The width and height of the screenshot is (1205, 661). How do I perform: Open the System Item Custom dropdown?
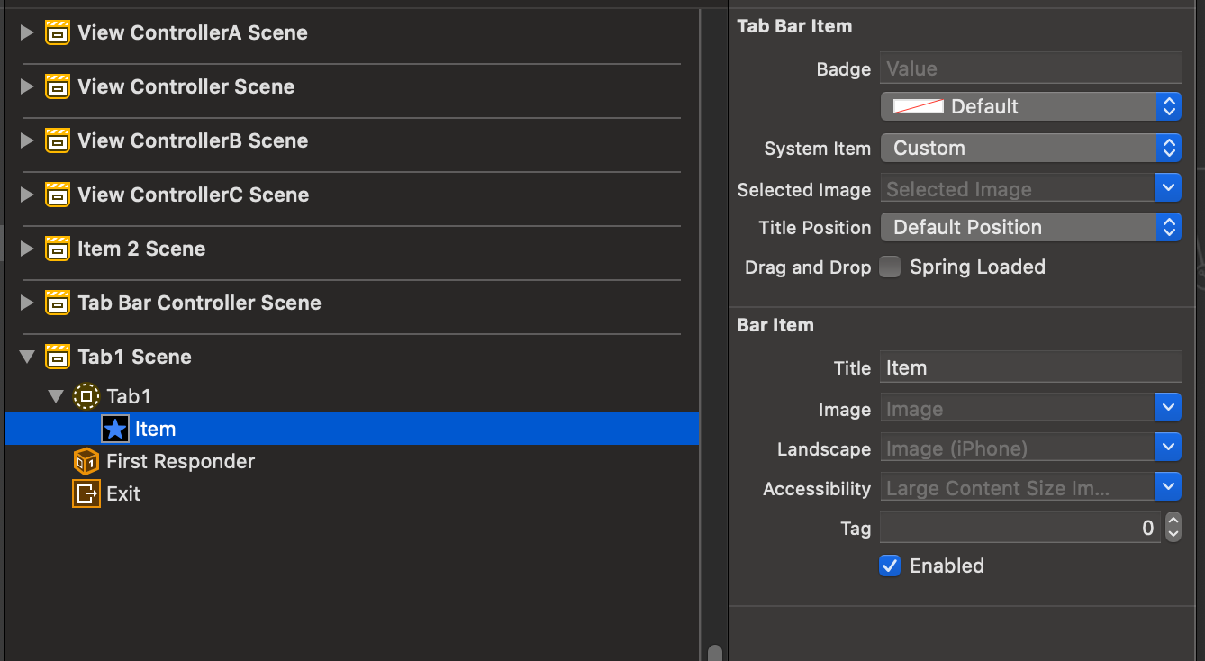coord(1030,149)
